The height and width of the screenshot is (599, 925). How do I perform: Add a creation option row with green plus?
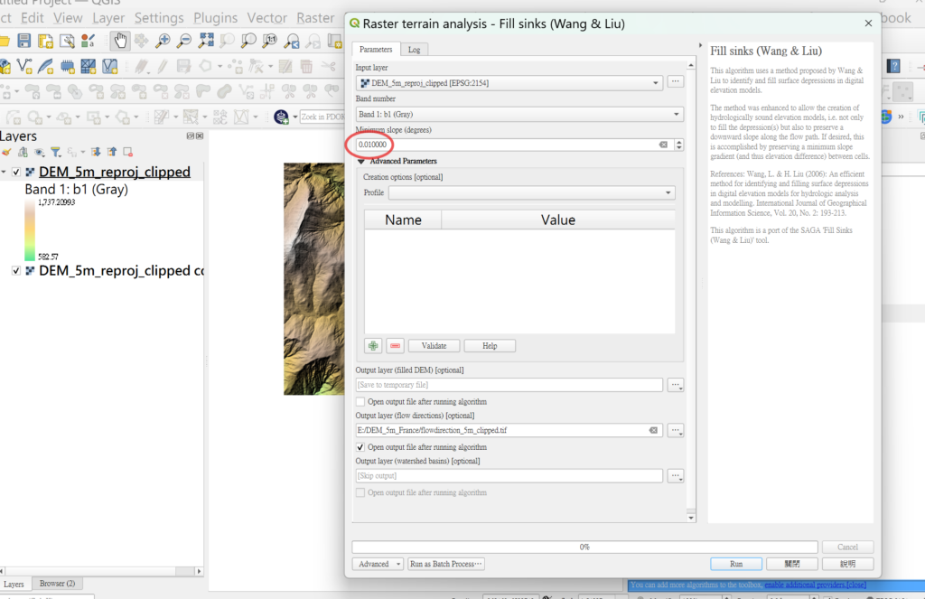[x=373, y=346]
